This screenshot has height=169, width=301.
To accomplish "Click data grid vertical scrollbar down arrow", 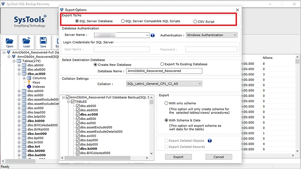I will (297, 151).
